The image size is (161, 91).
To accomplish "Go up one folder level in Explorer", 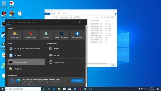I will click(54, 17).
